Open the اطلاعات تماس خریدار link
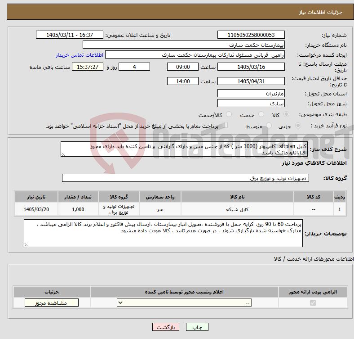This screenshot has width=354, height=339. click(80, 55)
